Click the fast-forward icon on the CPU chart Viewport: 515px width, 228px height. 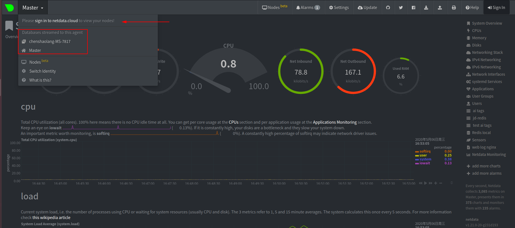point(431,183)
